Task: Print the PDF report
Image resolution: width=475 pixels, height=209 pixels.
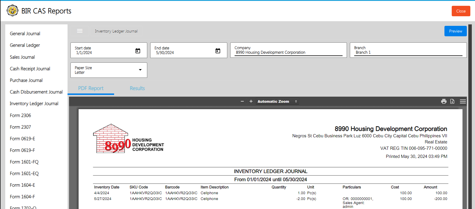Action: click(444, 101)
